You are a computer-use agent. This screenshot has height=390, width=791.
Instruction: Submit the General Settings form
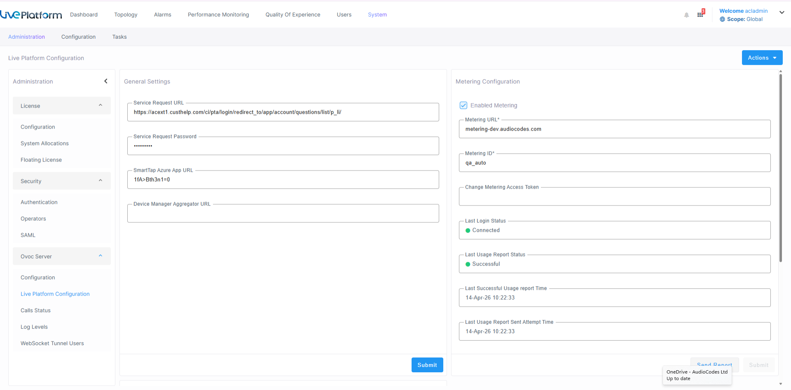click(427, 365)
